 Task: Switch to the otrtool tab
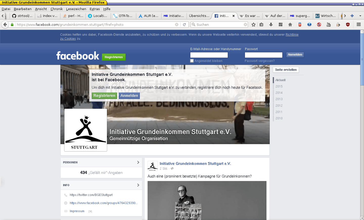click(22, 16)
